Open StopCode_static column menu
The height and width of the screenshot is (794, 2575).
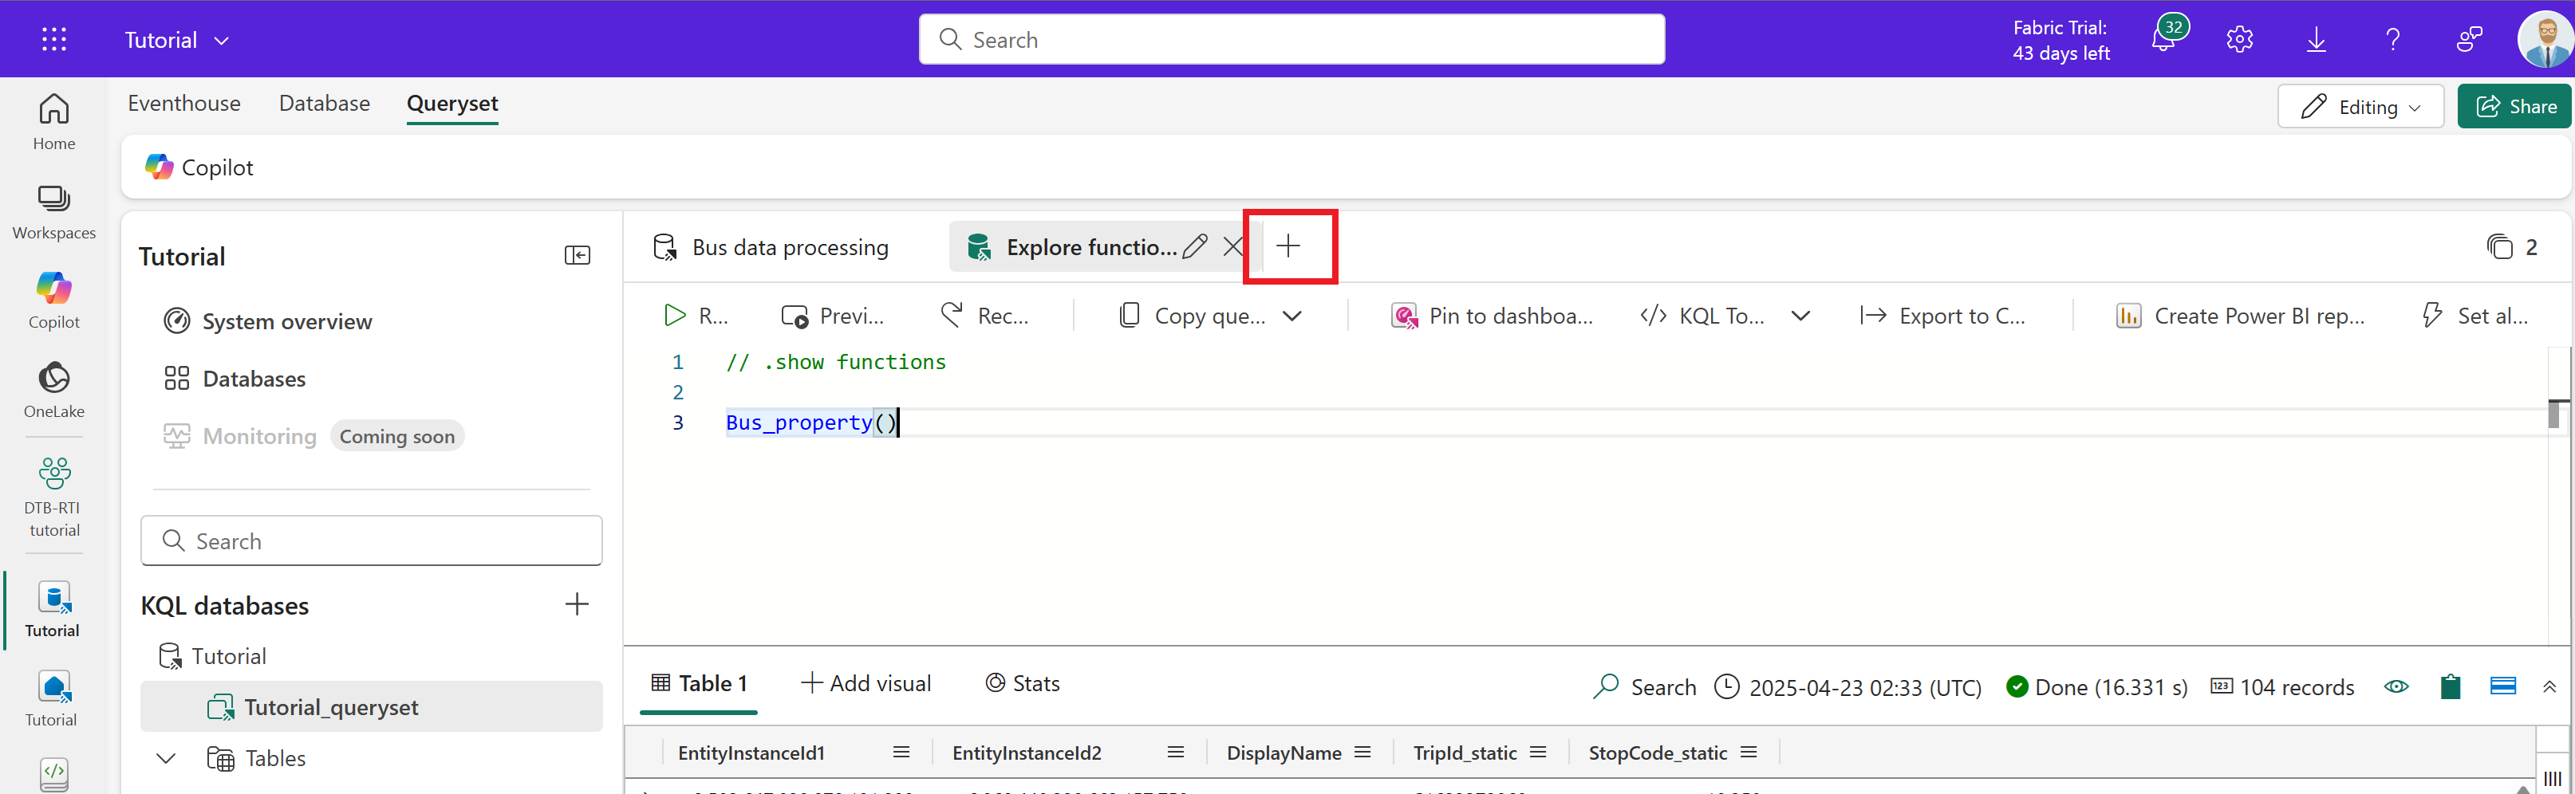point(1749,752)
